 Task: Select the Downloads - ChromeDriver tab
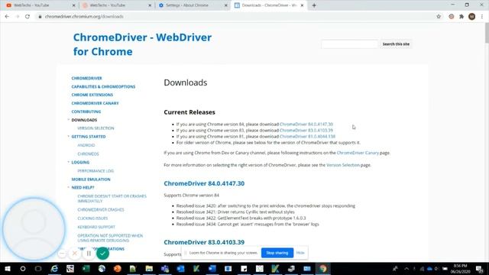pyautogui.click(x=268, y=5)
